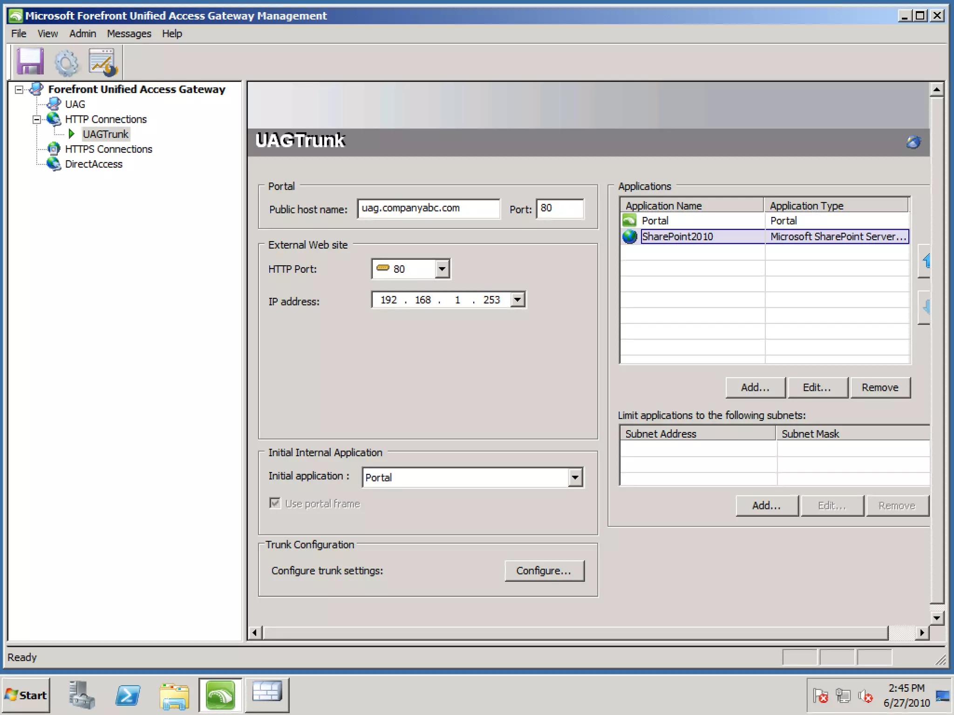Open the HTTP Port dropdown
This screenshot has width=954, height=715.
[442, 269]
